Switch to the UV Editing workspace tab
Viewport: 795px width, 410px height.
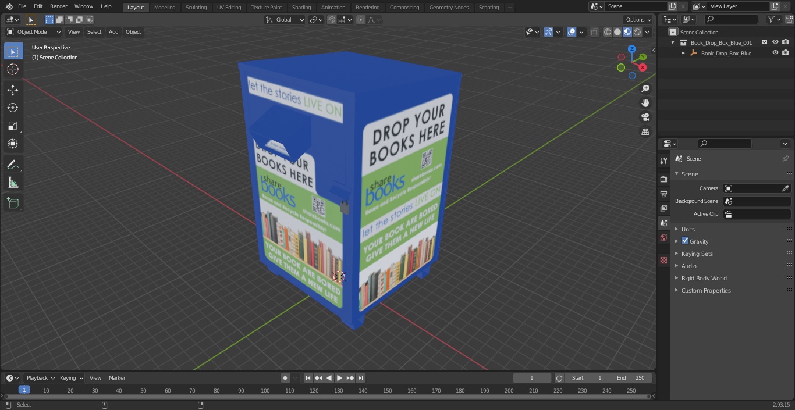(229, 7)
